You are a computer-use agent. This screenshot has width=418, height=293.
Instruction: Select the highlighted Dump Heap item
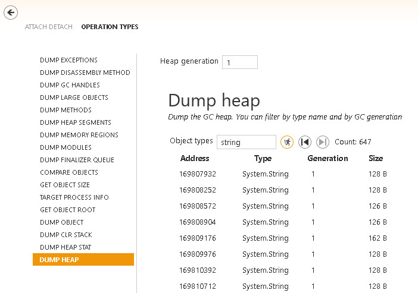[x=83, y=260]
